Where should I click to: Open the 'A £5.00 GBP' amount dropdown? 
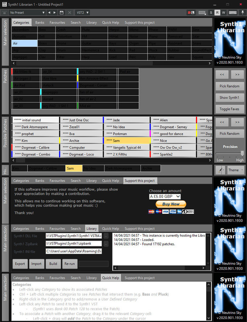pyautogui.click(x=165, y=196)
